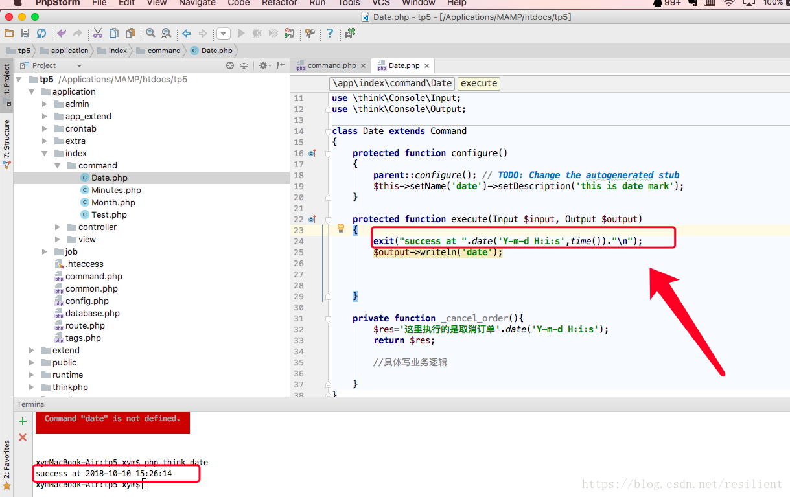Click the index breadcrumb in navigation bar
The height and width of the screenshot is (497, 790).
coord(112,51)
